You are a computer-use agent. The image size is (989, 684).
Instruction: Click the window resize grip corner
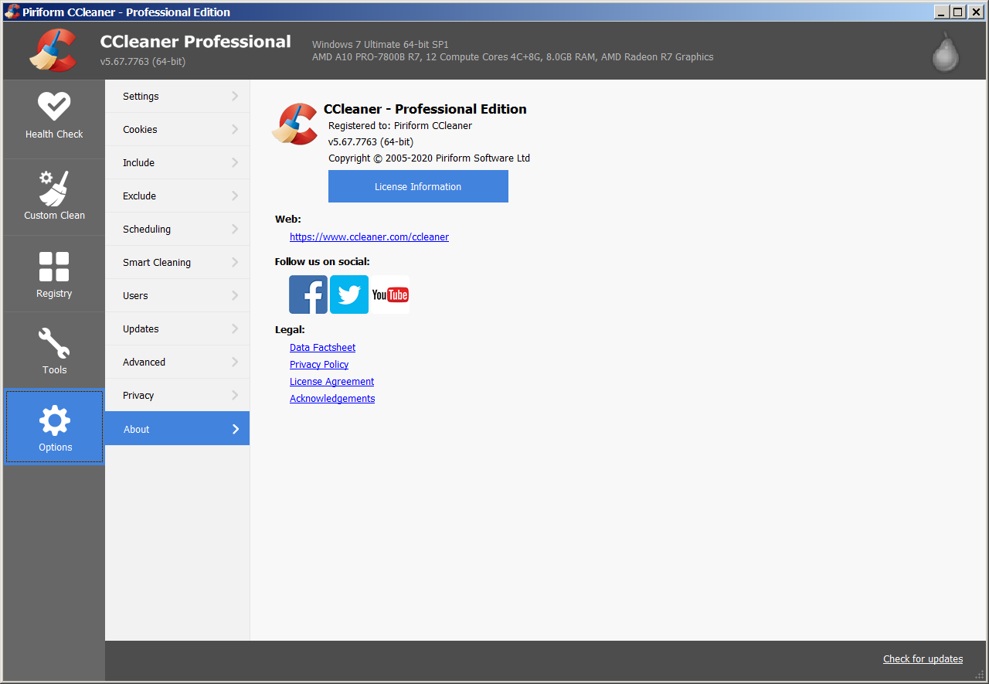[980, 674]
